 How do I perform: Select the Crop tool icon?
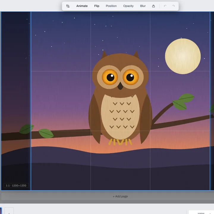pyautogui.click(x=68, y=6)
